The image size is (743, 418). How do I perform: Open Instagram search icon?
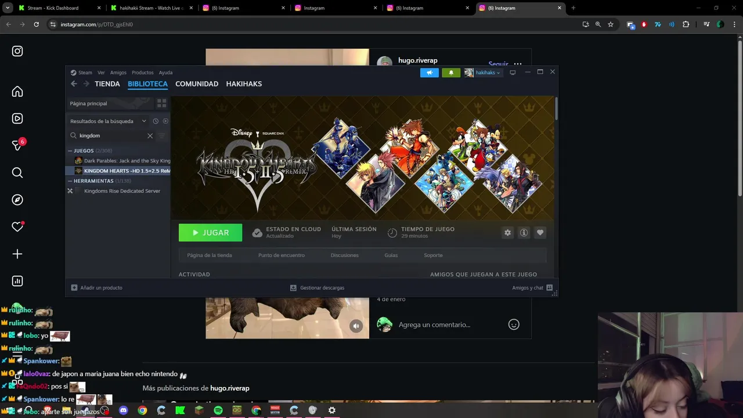click(17, 172)
